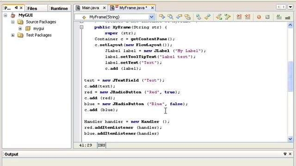
Task: Close the Main.java editor tab
Action: click(104, 8)
